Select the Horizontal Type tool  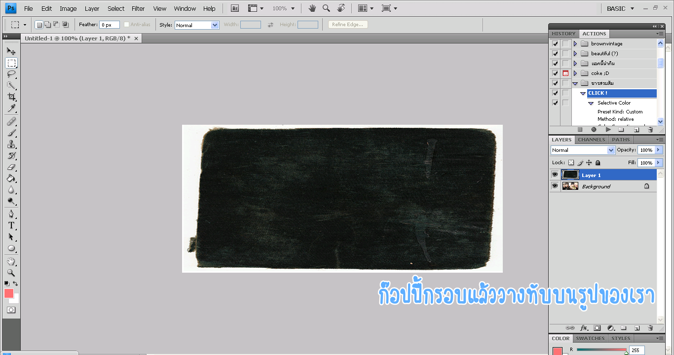(x=11, y=225)
